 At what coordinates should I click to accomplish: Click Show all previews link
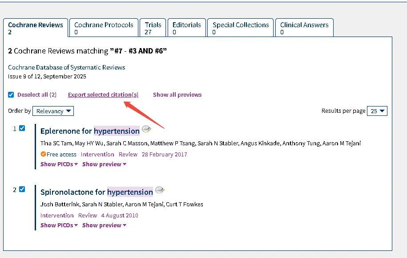177,94
